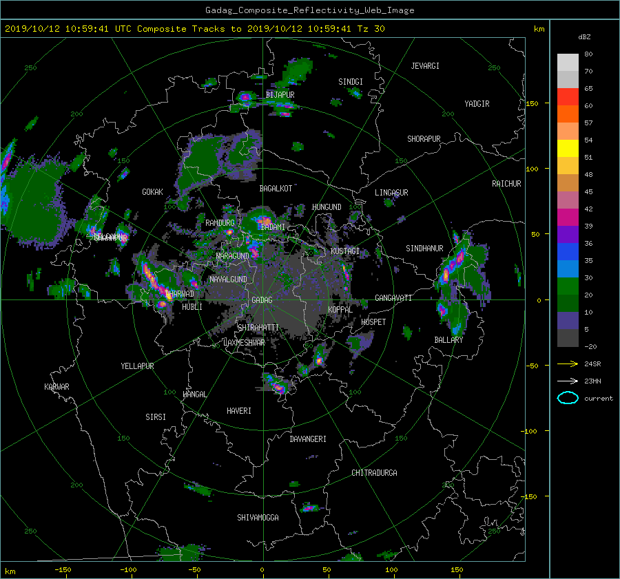Click the BALLARY city label

(448, 340)
